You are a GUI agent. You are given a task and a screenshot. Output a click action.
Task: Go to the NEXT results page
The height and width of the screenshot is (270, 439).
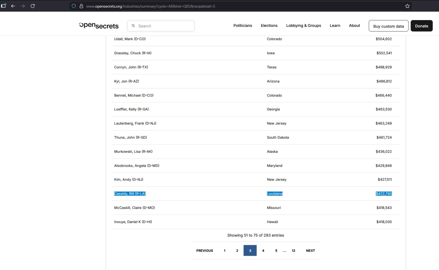310,251
